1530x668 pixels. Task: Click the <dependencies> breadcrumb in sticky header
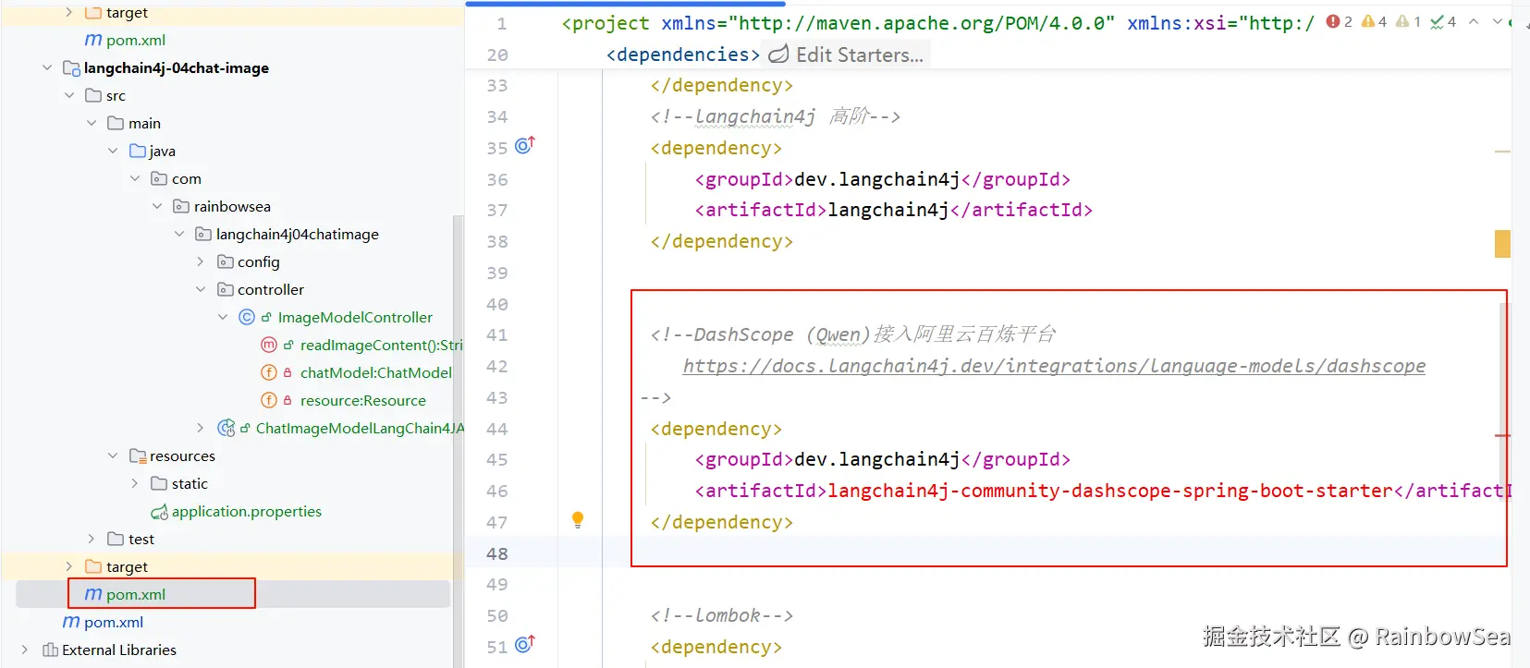point(683,55)
